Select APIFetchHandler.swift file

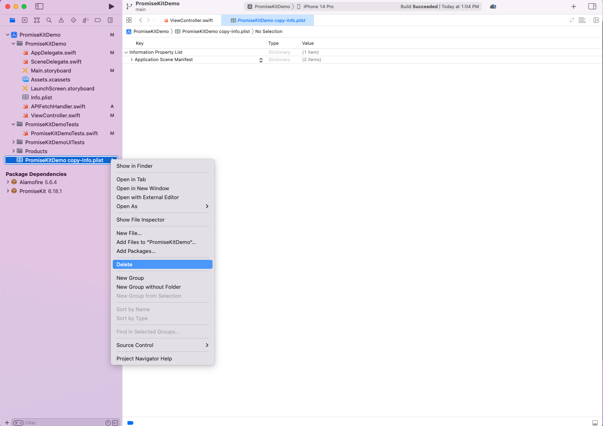click(58, 106)
